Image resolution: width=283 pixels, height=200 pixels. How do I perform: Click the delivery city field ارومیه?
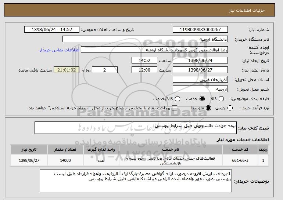(x=200, y=89)
